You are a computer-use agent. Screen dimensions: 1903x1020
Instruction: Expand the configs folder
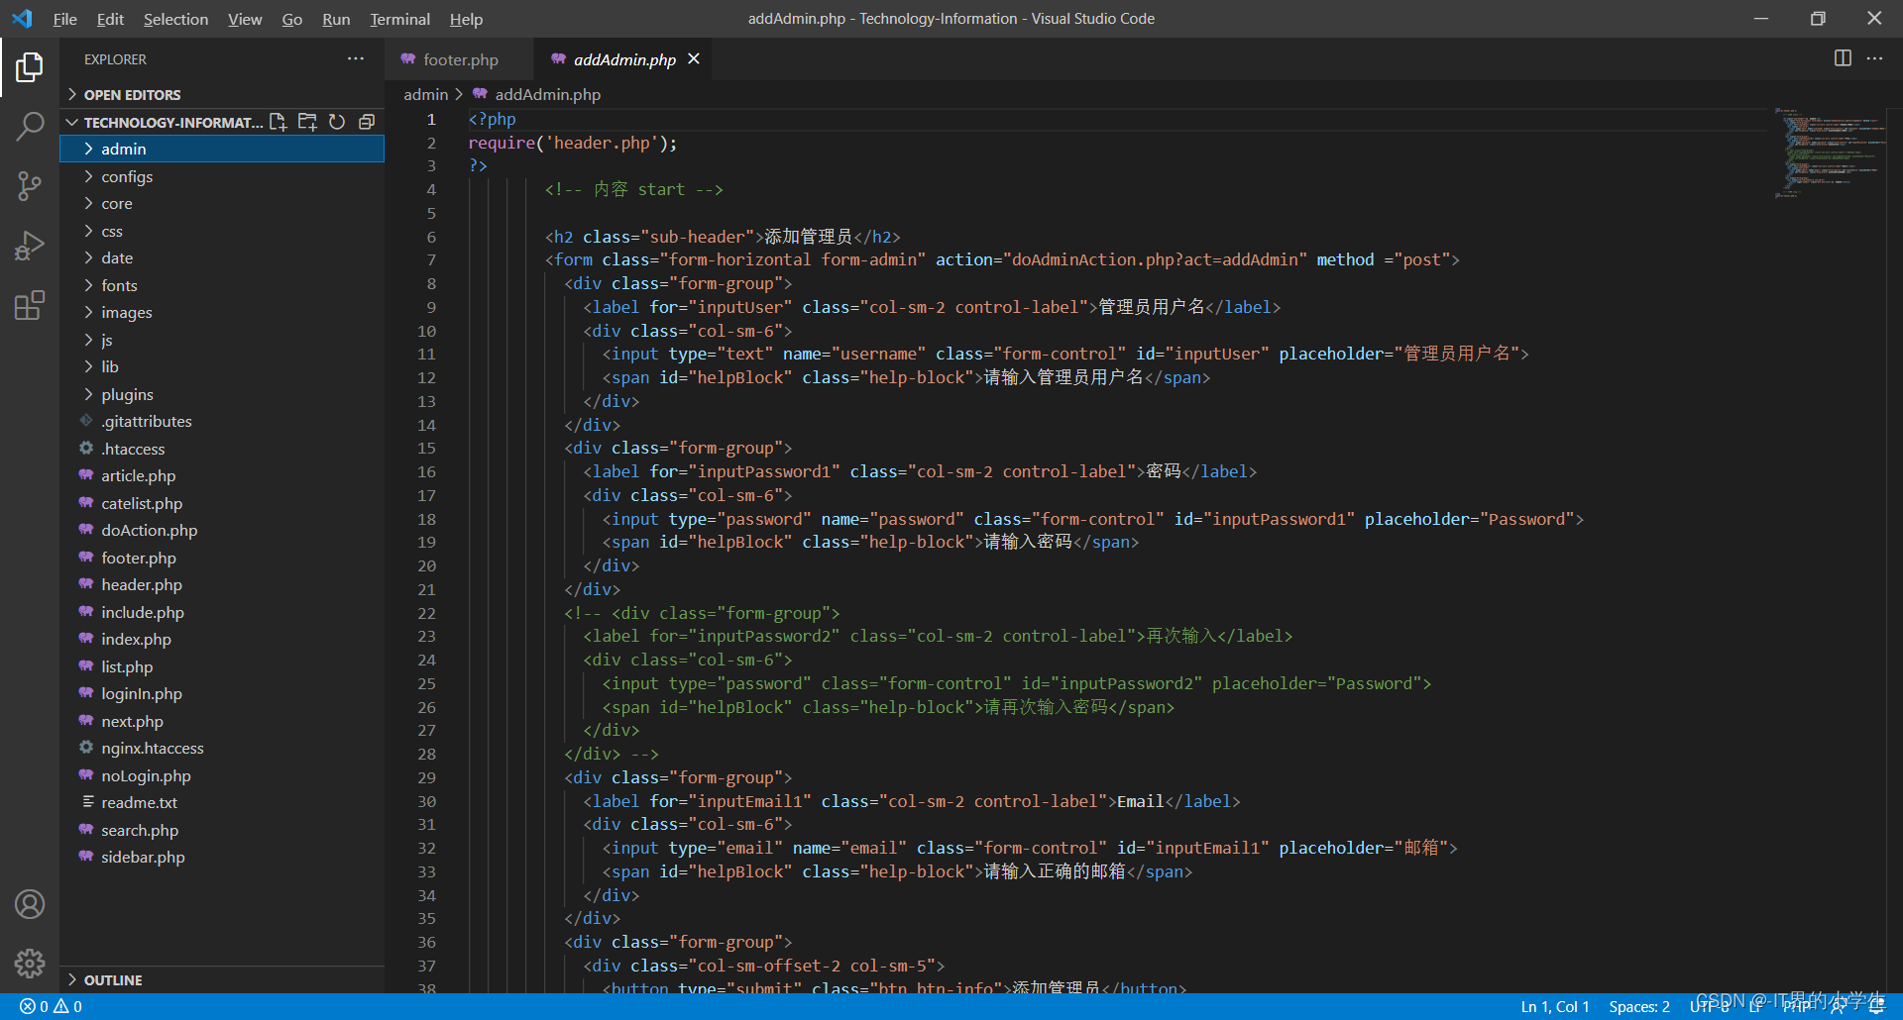(x=222, y=176)
